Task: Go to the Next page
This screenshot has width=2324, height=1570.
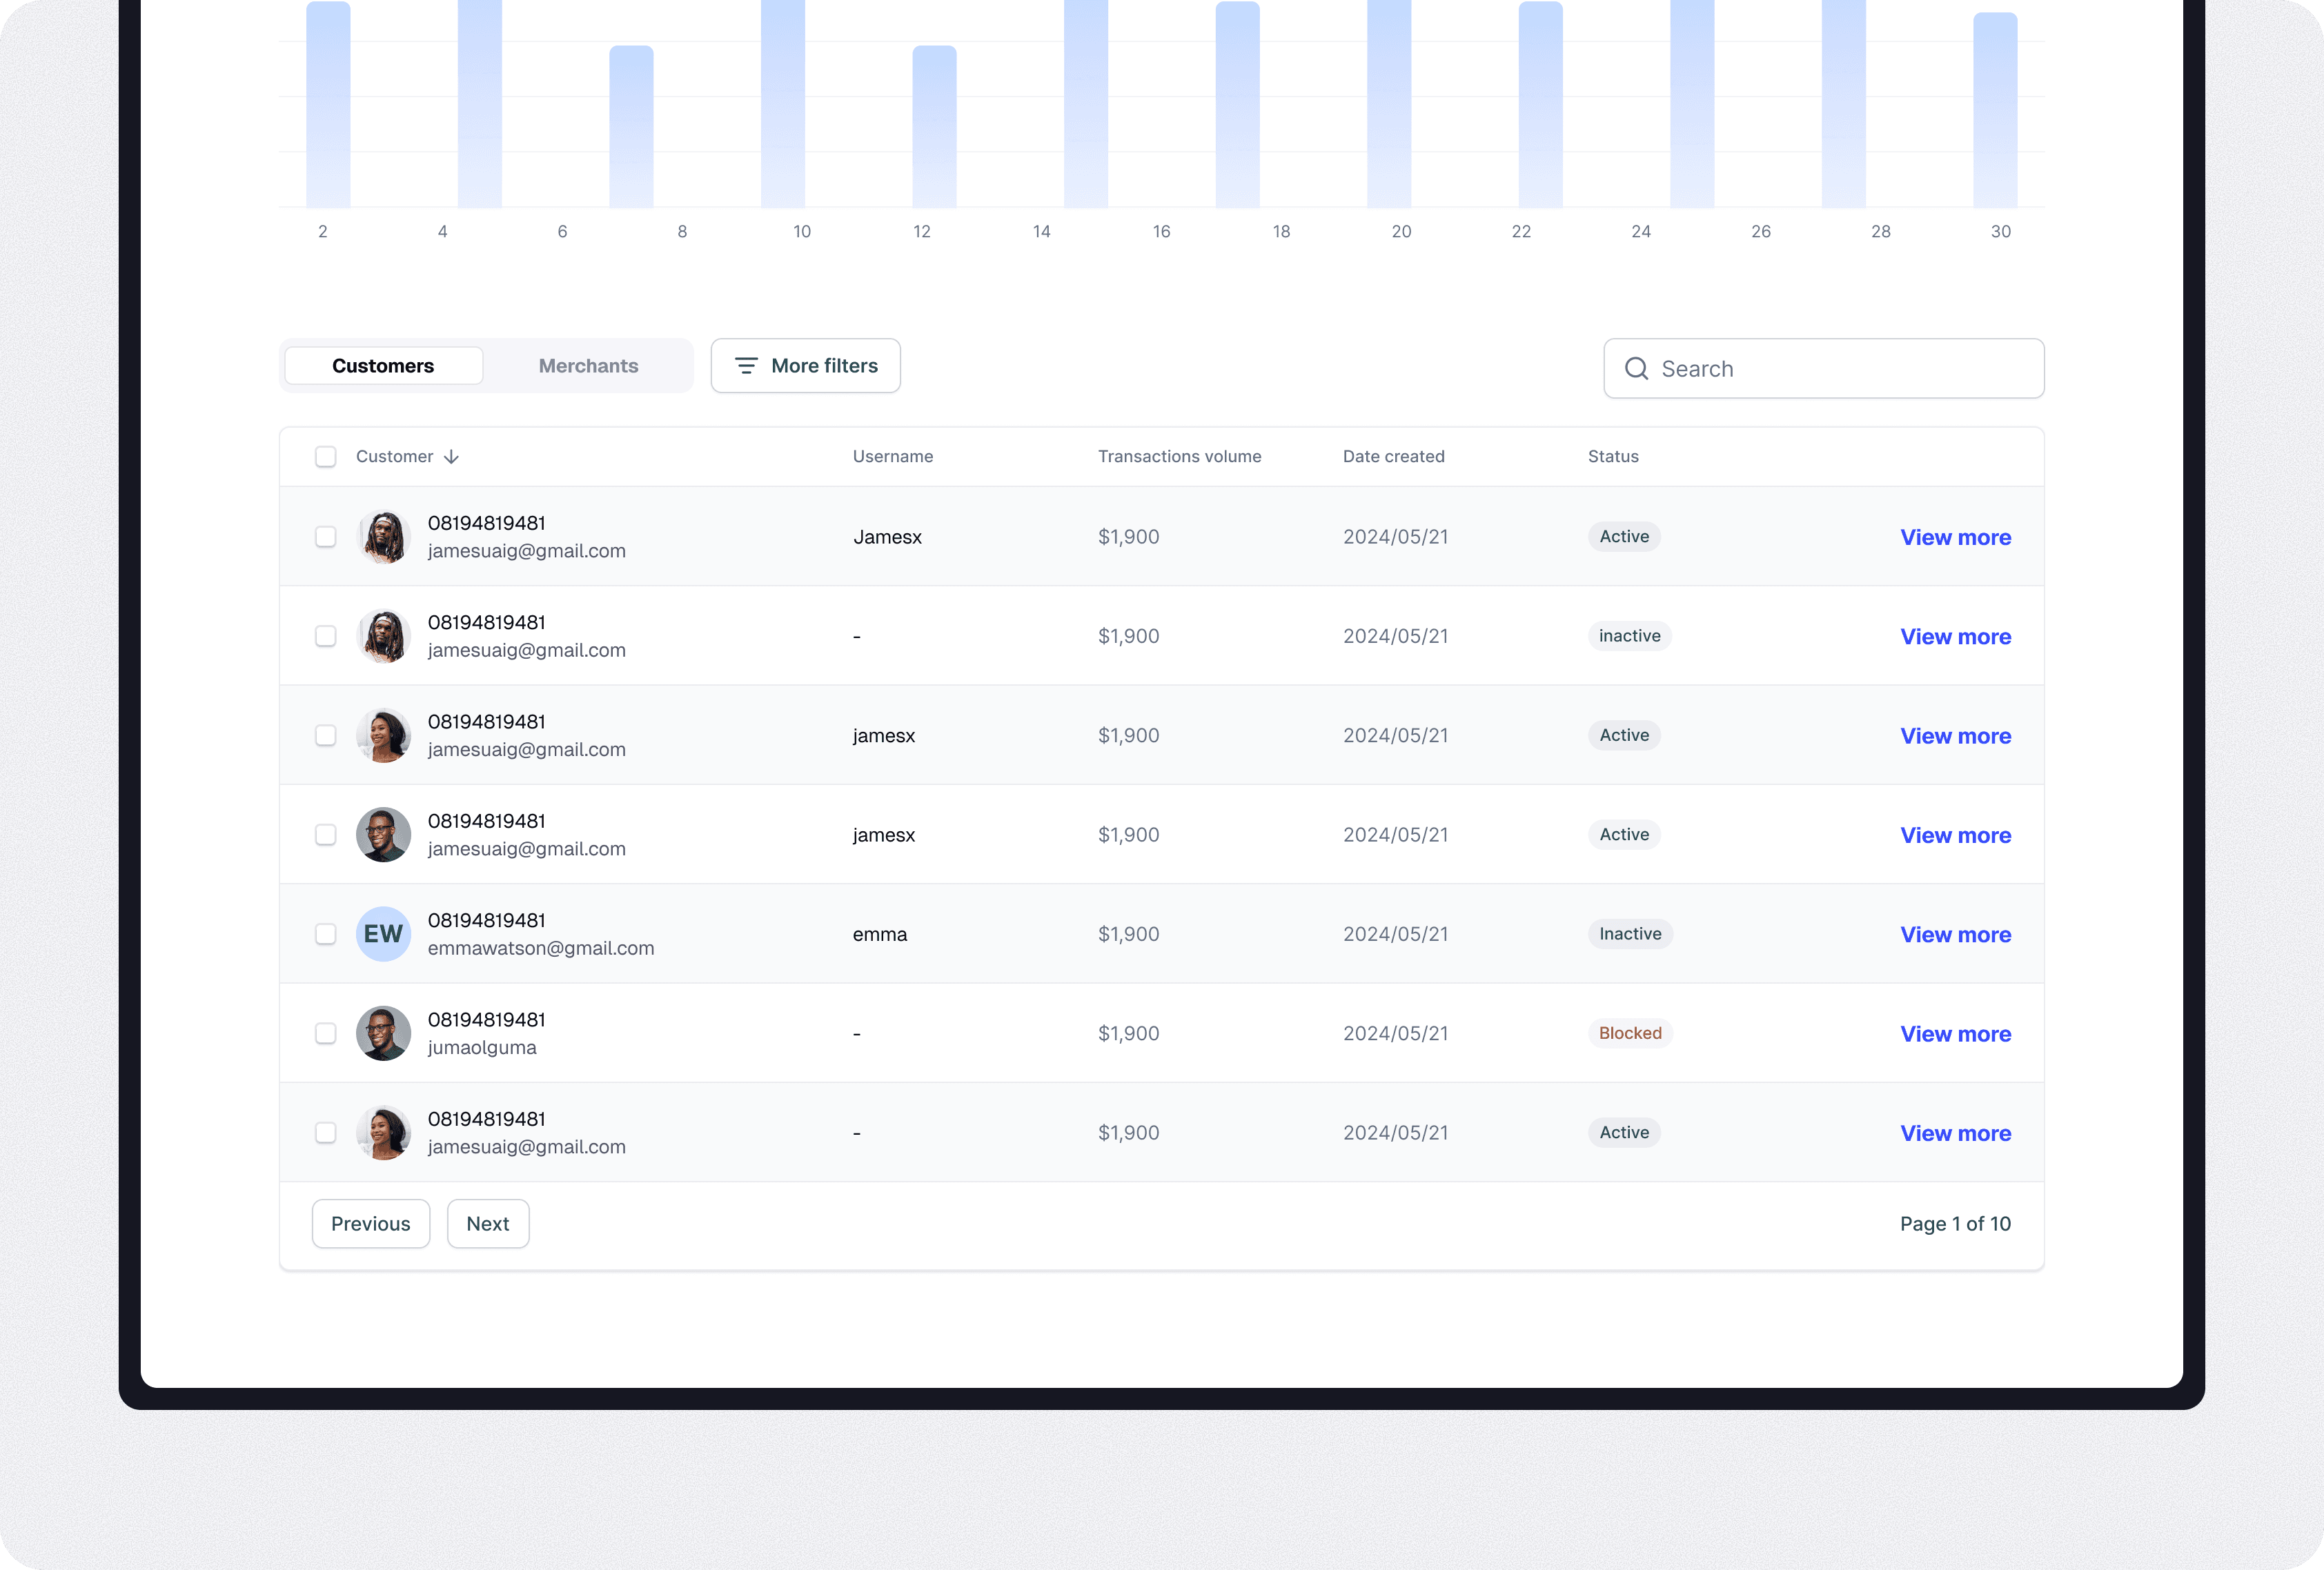Action: [487, 1224]
